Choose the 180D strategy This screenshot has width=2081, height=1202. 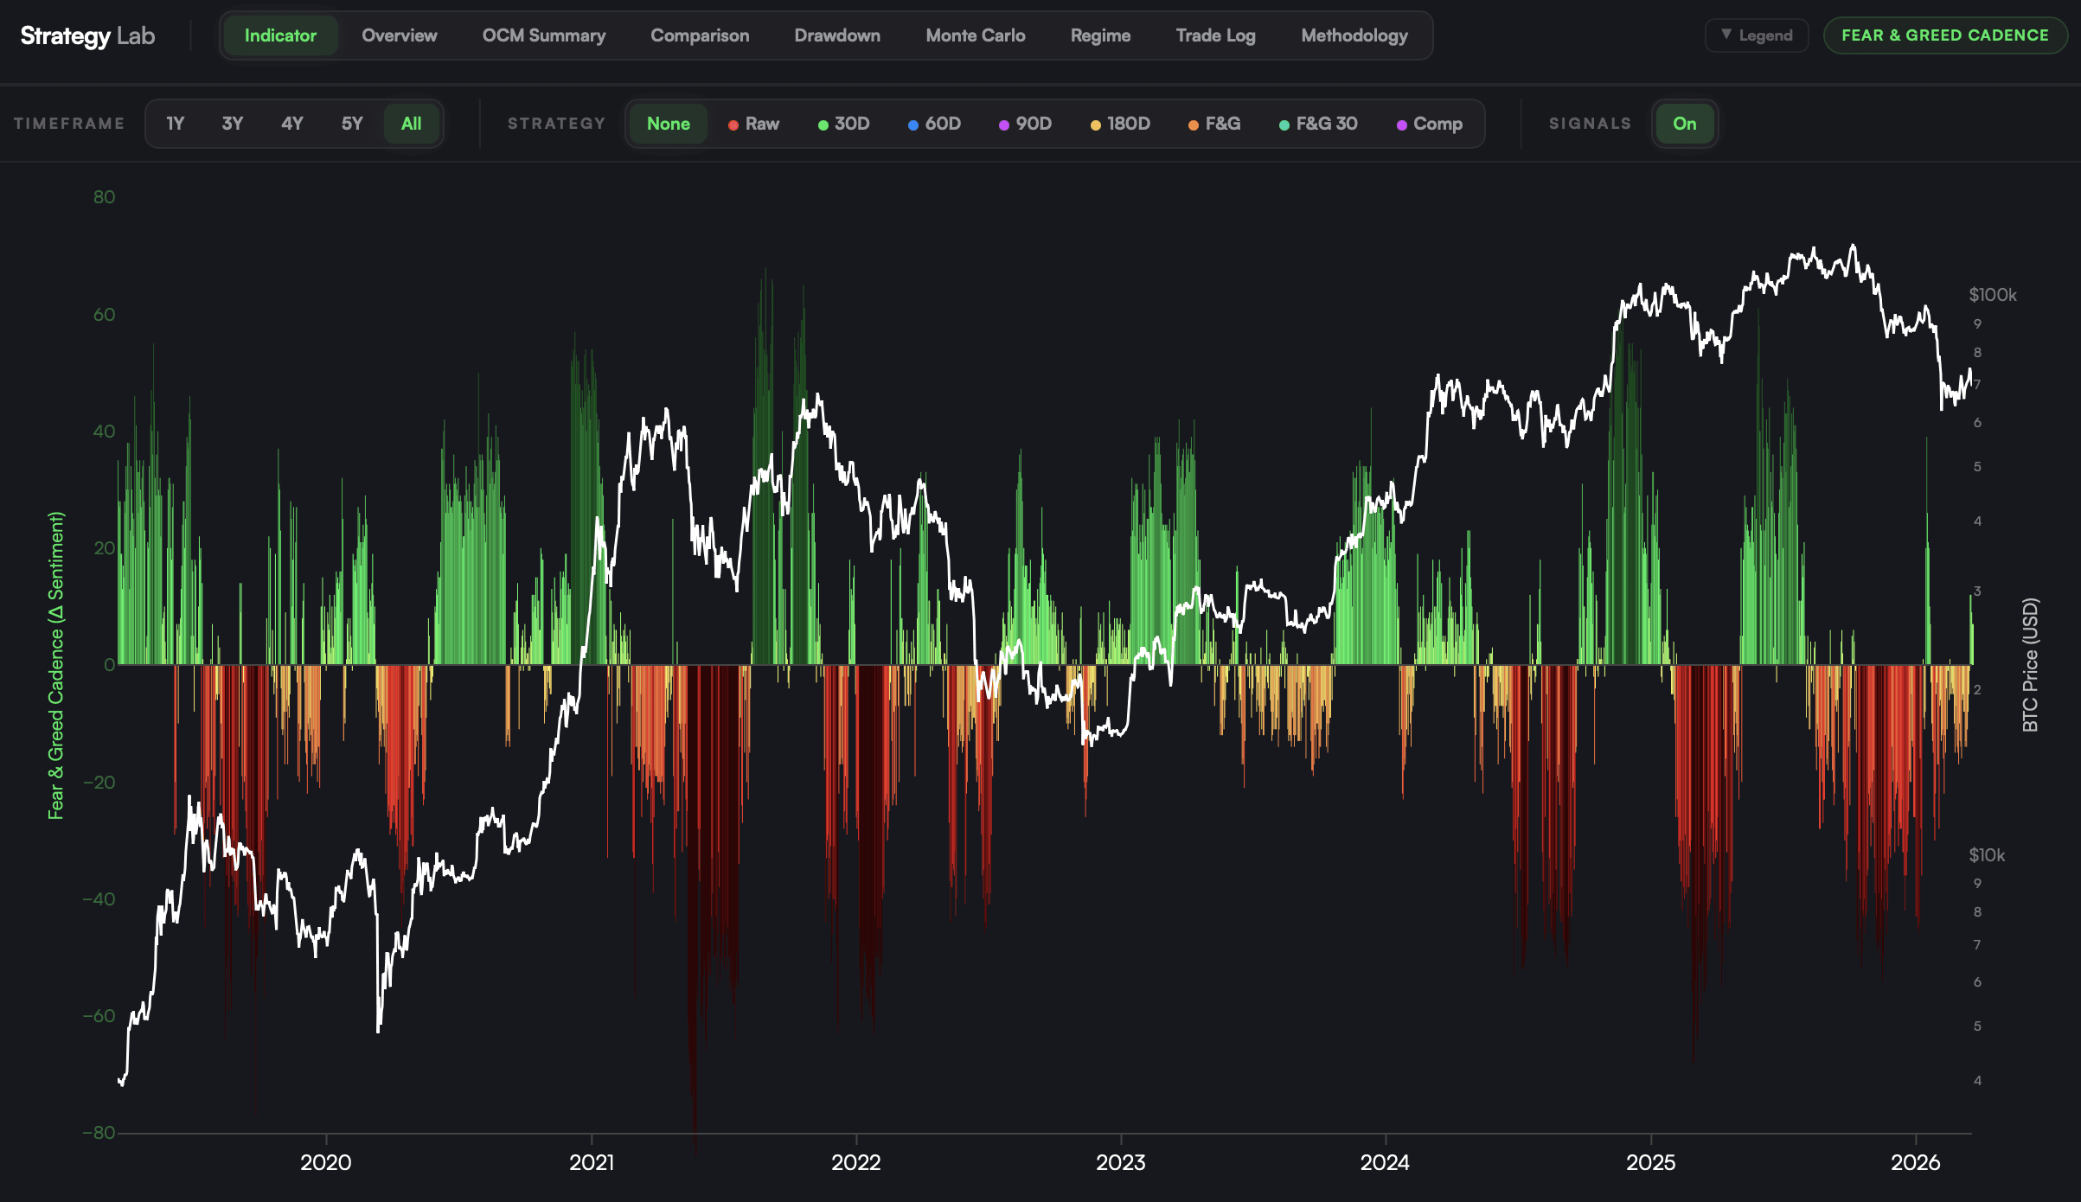click(x=1121, y=124)
